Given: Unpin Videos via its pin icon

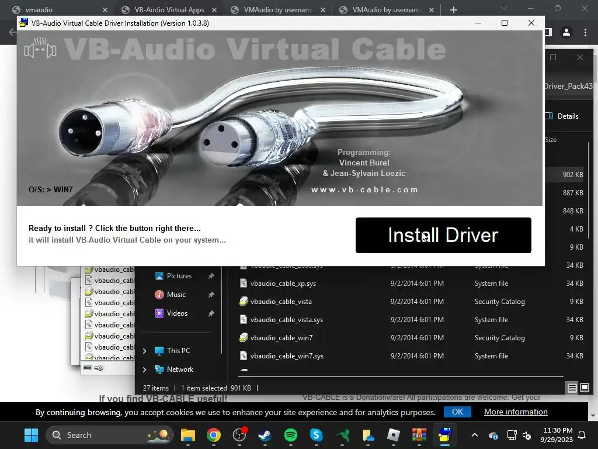Looking at the screenshot, I should pos(211,313).
